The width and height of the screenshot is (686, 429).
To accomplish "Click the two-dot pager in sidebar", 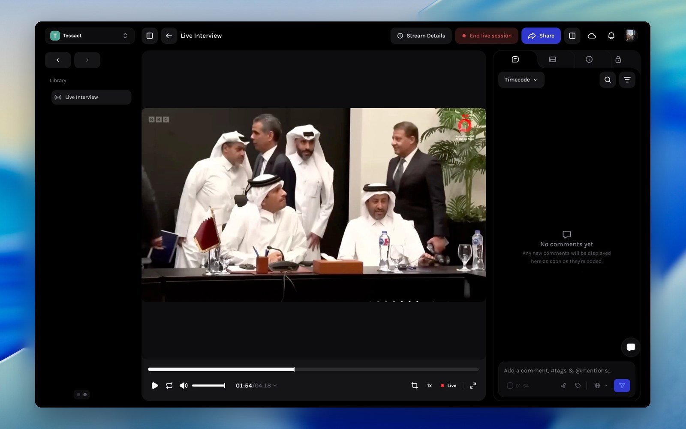I will (81, 394).
